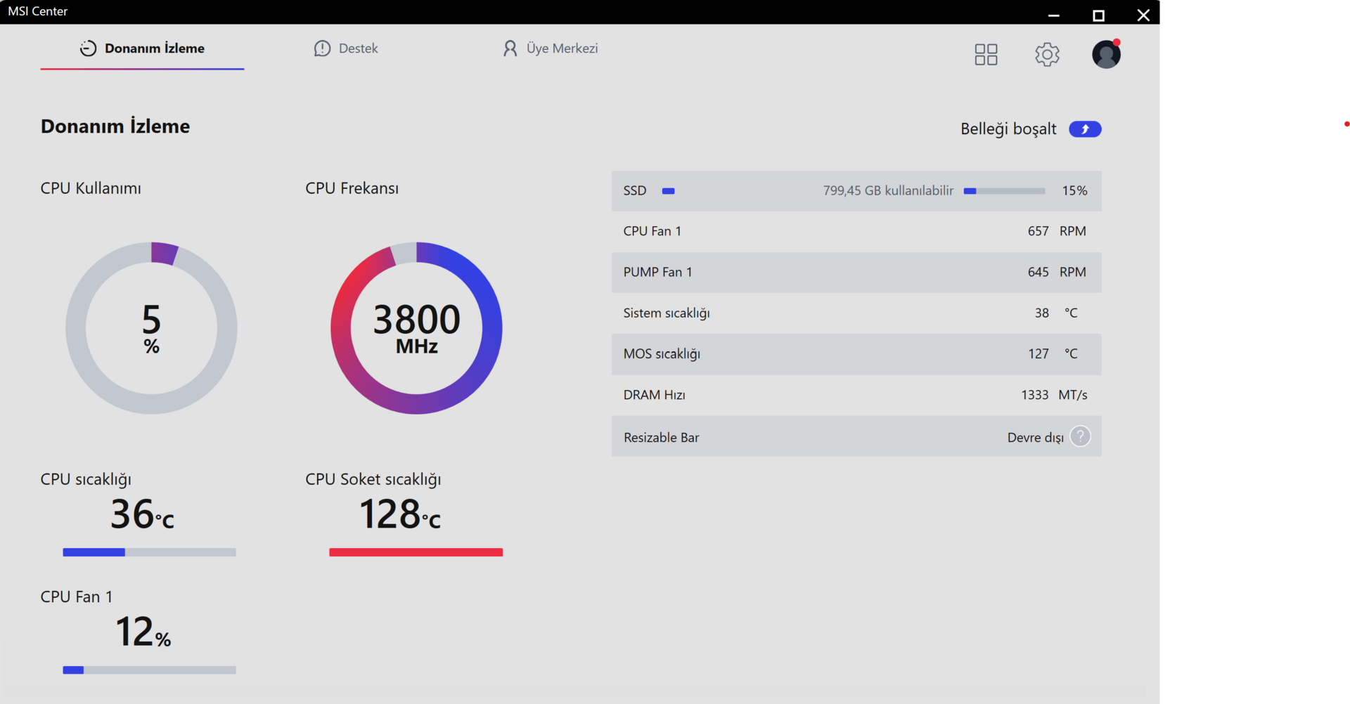The height and width of the screenshot is (704, 1350).
Task: Click the Destek tab exclamation icon
Action: tap(322, 48)
